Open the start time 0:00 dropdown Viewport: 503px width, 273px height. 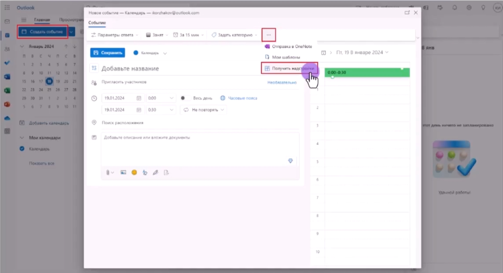click(160, 98)
